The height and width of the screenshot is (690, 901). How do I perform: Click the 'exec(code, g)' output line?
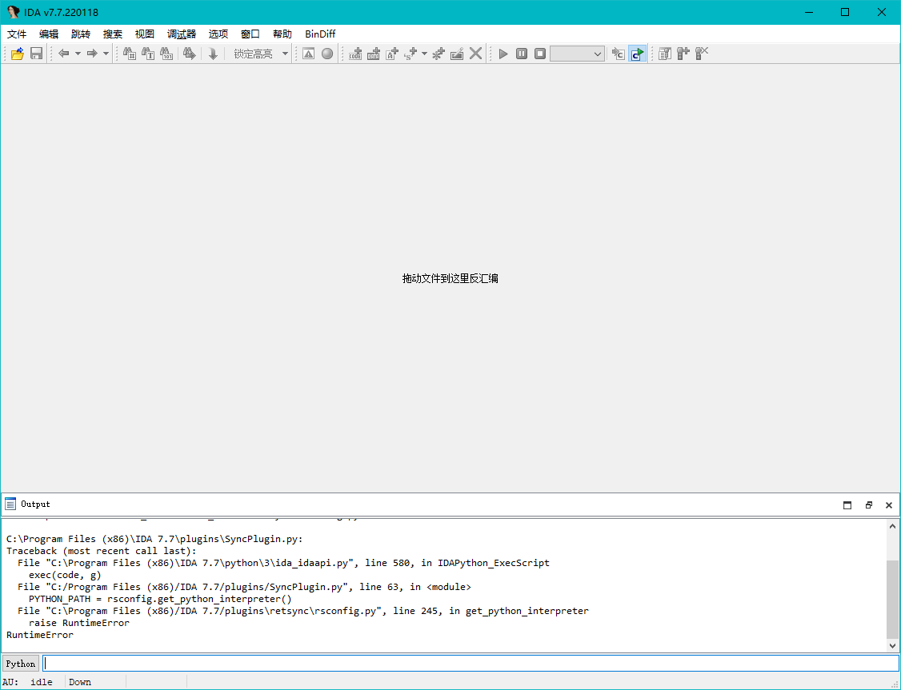tap(65, 575)
